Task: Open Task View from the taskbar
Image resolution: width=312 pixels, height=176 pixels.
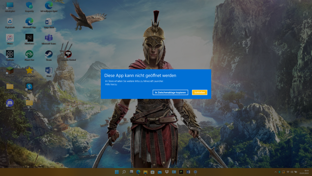Action: 131,172
